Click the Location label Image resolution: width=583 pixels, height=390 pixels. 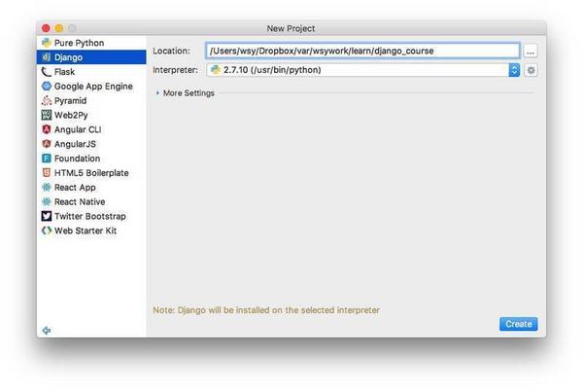tap(171, 51)
